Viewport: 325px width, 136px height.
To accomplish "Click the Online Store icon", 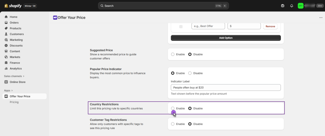I will (x=6, y=82).
